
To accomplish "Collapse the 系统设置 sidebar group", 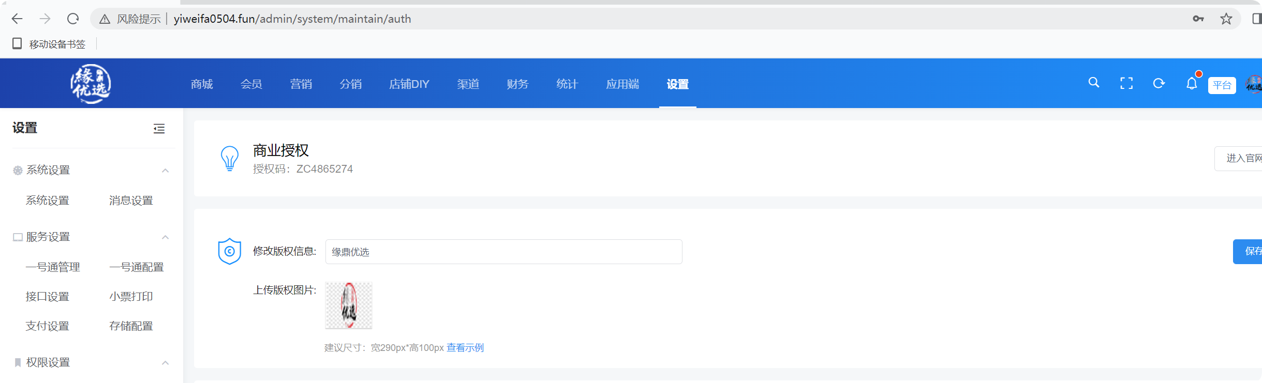I will tap(165, 171).
